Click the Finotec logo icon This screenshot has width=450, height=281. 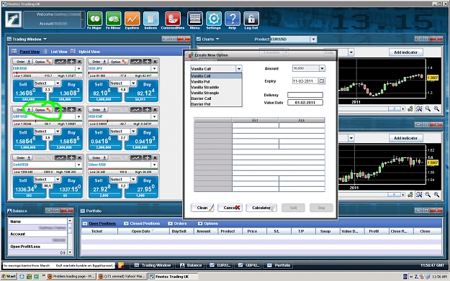point(13,19)
